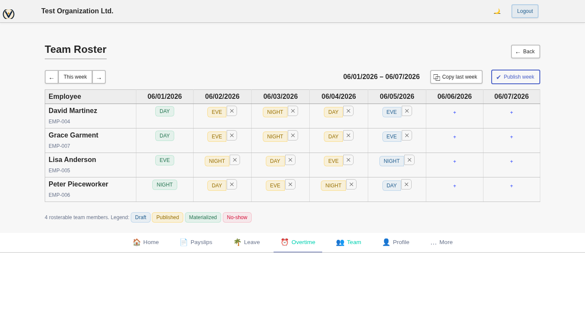
Task: Publish the week's roster
Action: pyautogui.click(x=516, y=77)
